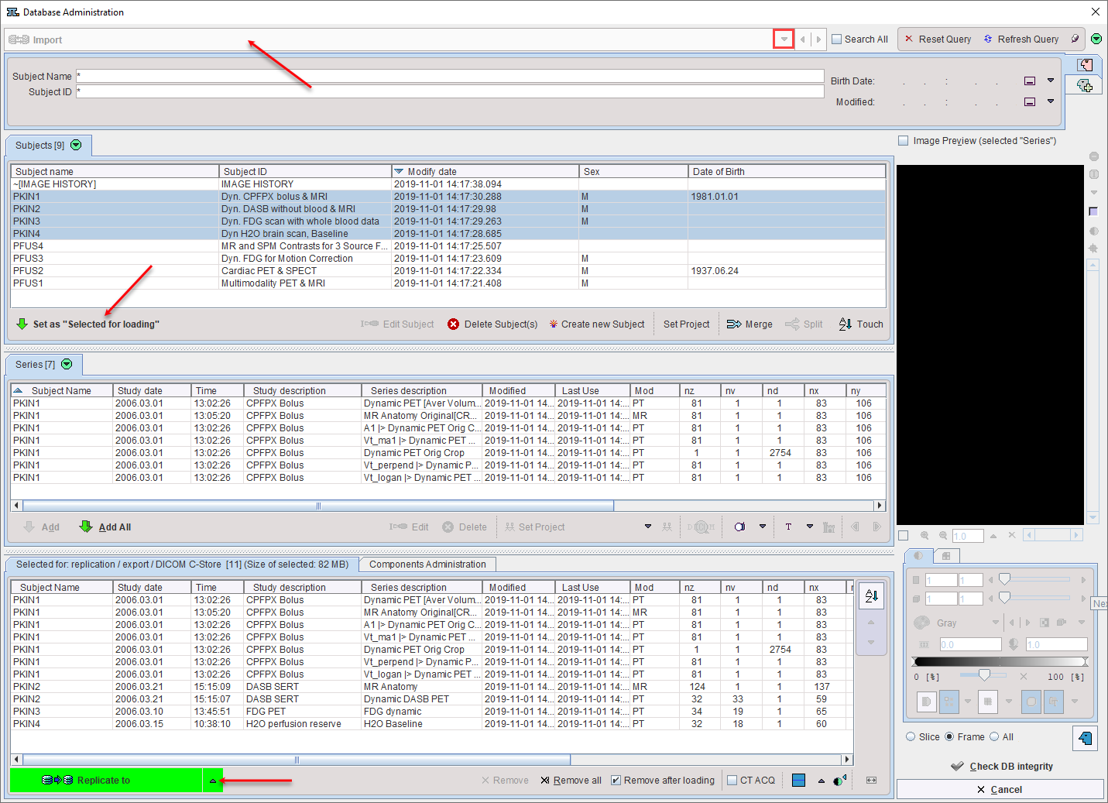Viewport: 1108px width, 803px height.
Task: Sort the subjects by the Modify date column
Action: (x=485, y=171)
